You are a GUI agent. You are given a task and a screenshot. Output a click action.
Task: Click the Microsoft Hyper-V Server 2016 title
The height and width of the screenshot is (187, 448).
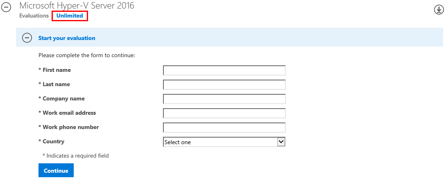click(77, 5)
